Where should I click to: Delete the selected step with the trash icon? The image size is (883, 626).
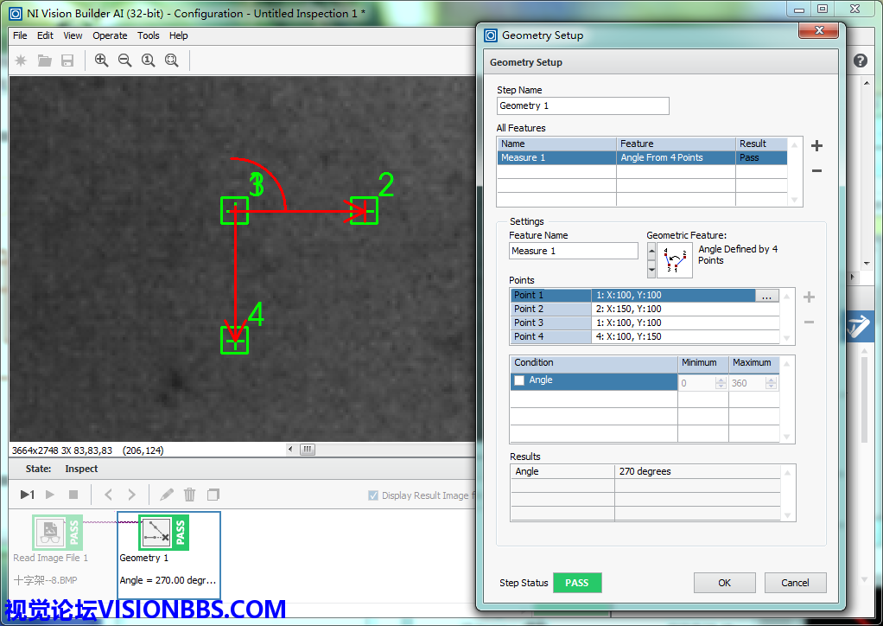pyautogui.click(x=190, y=495)
